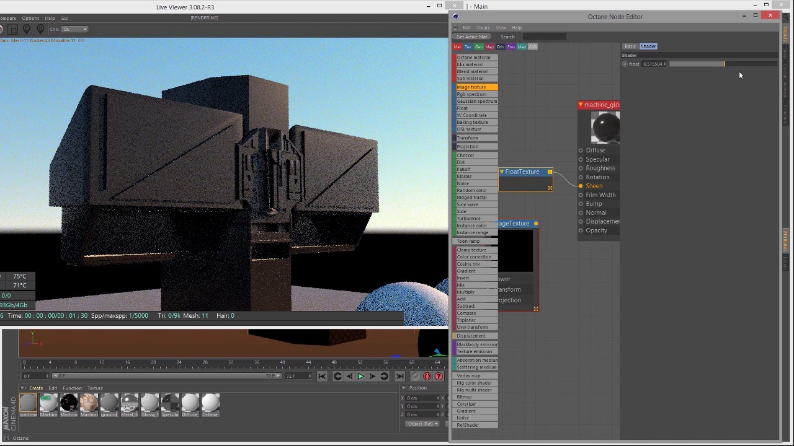Select the first machine material ball

(x=28, y=403)
